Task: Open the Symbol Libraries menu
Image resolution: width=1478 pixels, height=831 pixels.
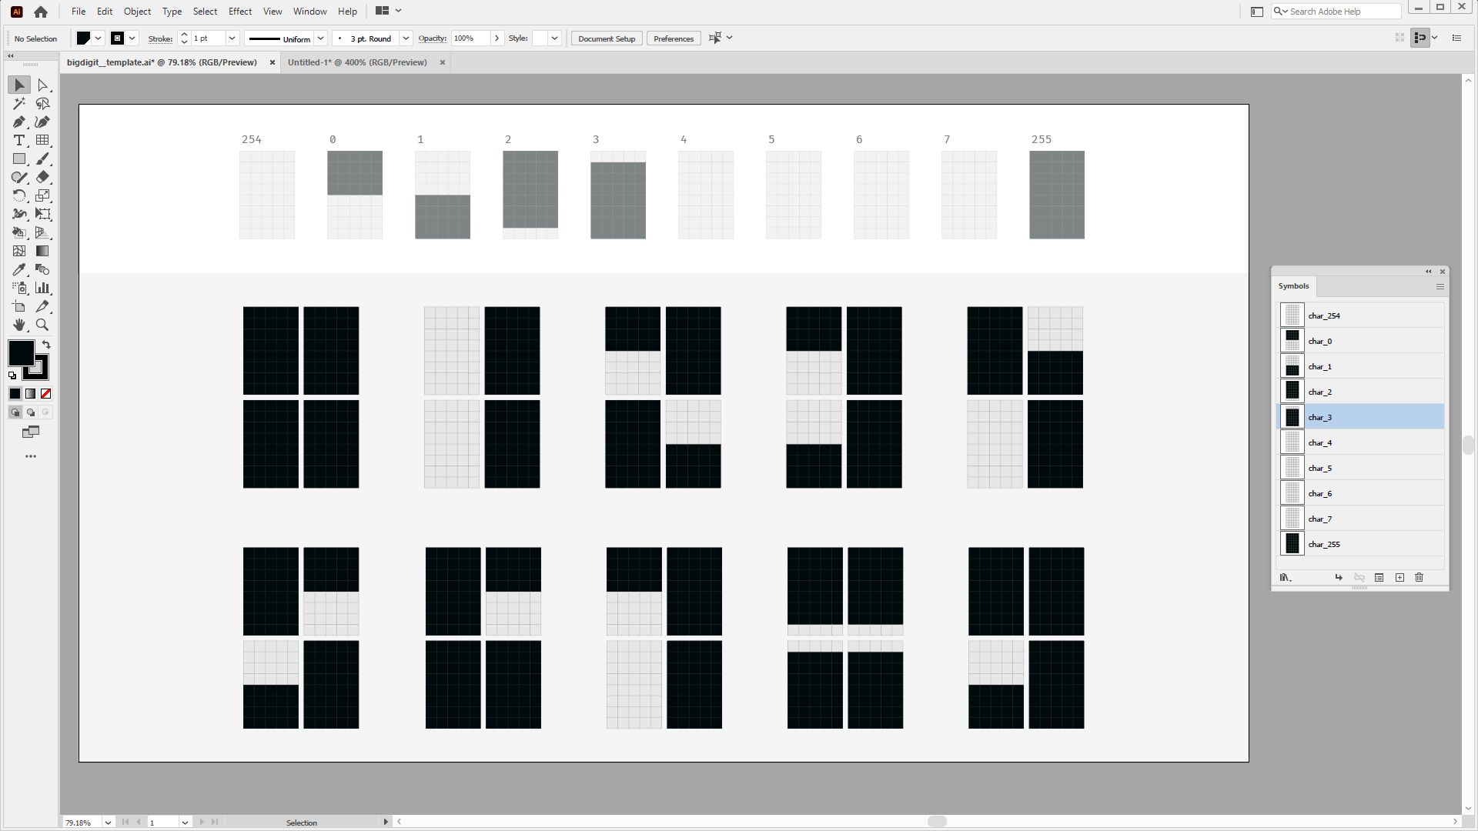Action: 1285,577
